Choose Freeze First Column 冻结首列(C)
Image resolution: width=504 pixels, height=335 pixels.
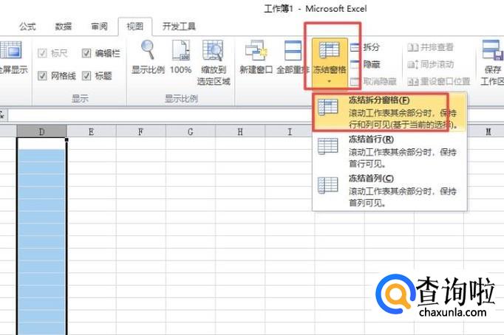(390, 190)
